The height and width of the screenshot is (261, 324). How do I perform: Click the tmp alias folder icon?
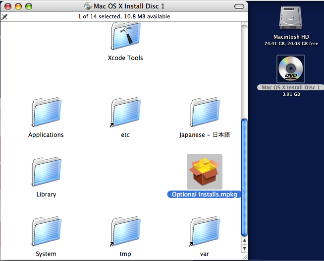click(126, 231)
